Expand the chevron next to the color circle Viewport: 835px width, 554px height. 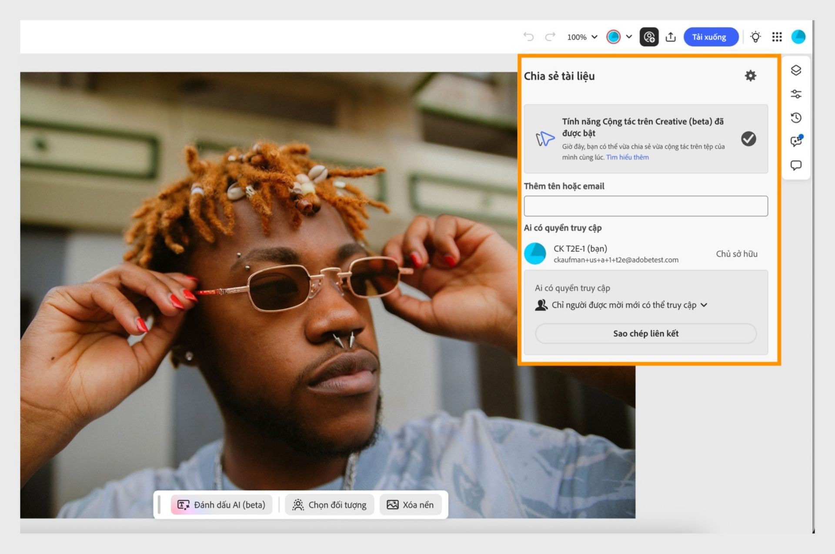629,37
